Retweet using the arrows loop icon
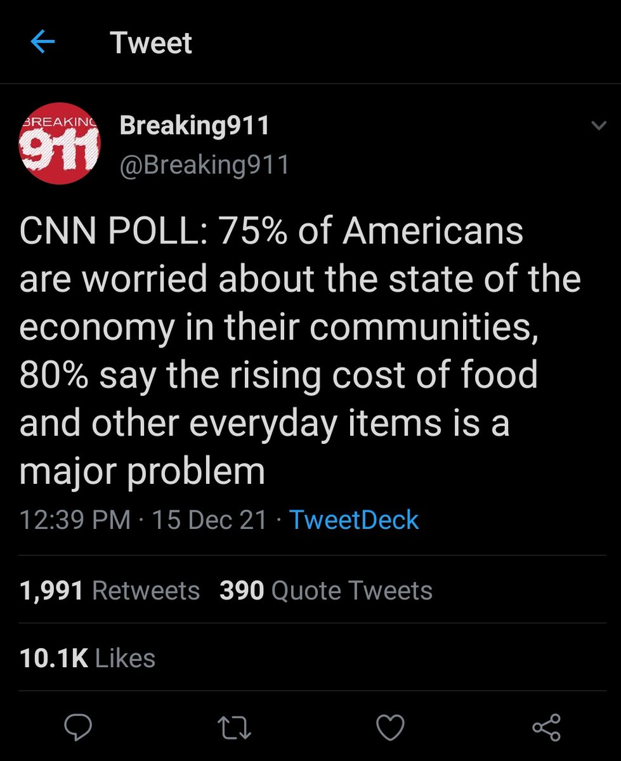The width and height of the screenshot is (621, 761). point(233,727)
